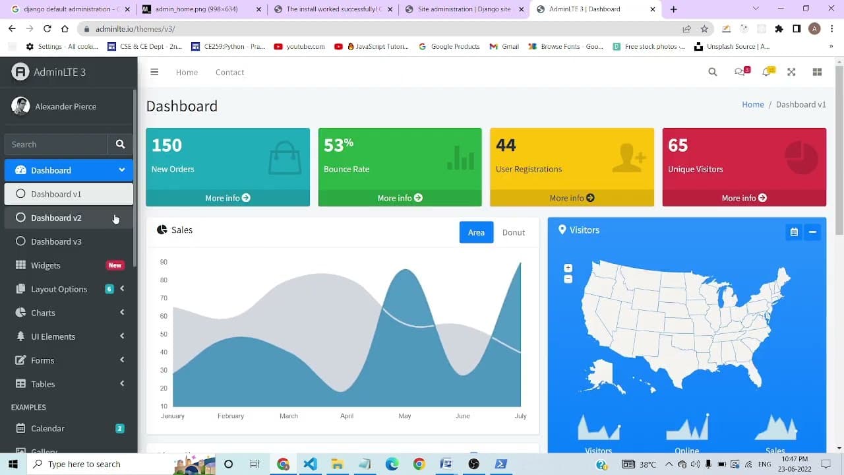Share this page using the share icon
844x475 pixels.
pos(686,29)
